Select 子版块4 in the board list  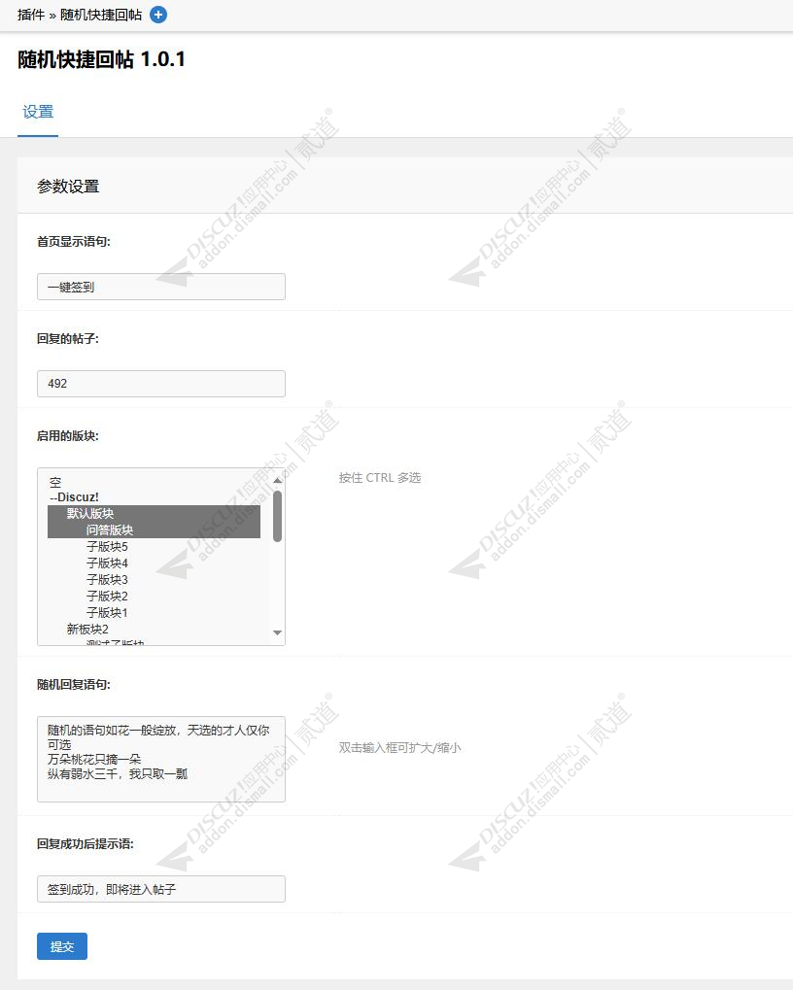tap(155, 563)
